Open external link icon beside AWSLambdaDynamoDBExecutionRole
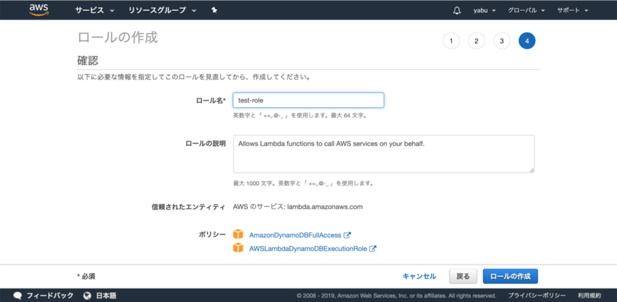The height and width of the screenshot is (302, 617). click(373, 248)
